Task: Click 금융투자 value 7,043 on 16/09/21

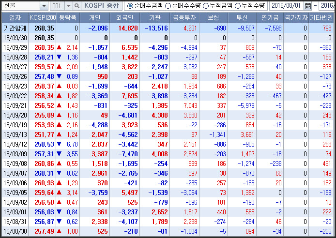Action: coord(190,105)
